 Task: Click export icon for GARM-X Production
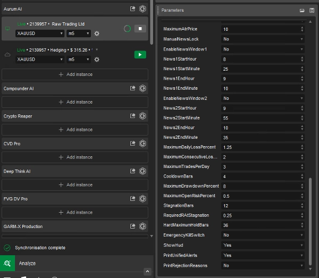[132, 226]
